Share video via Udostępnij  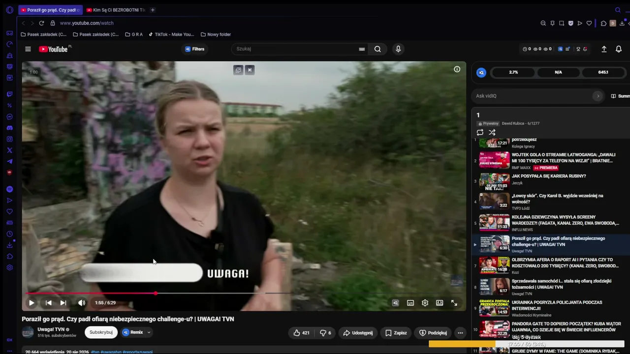[x=358, y=333]
